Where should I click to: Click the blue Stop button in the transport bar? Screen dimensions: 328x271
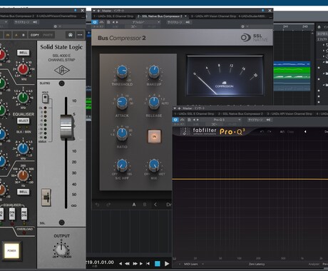tap(158, 263)
